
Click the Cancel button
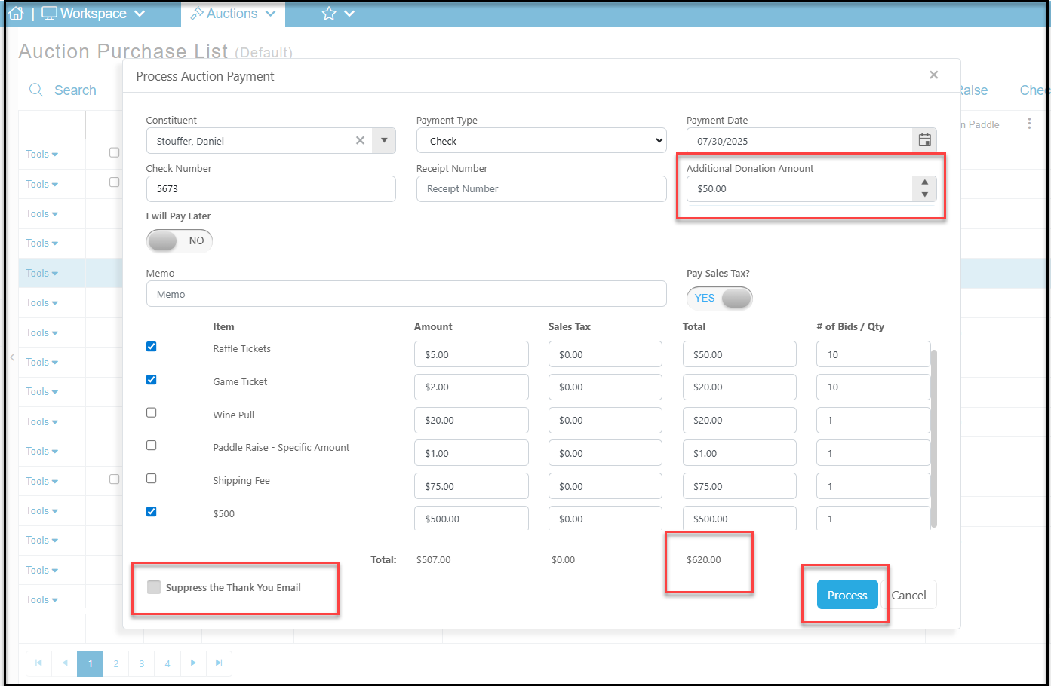click(909, 595)
